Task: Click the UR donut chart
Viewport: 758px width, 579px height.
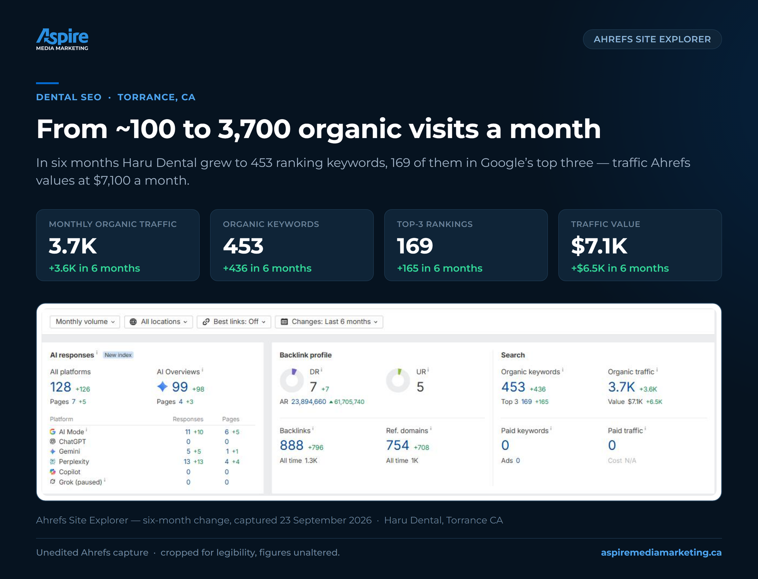Action: pos(398,380)
